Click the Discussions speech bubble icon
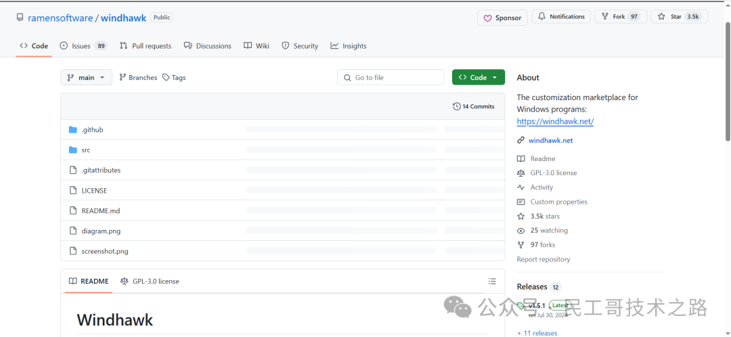731x337 pixels. click(x=188, y=46)
